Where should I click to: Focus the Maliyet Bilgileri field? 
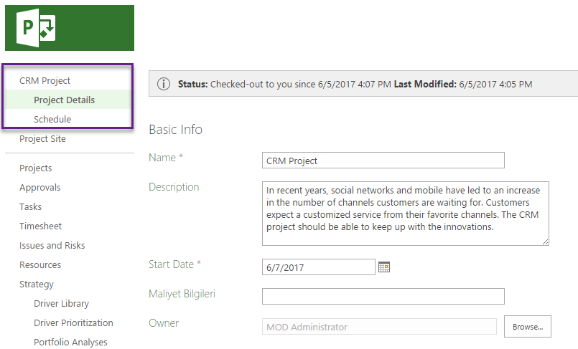pyautogui.click(x=383, y=297)
